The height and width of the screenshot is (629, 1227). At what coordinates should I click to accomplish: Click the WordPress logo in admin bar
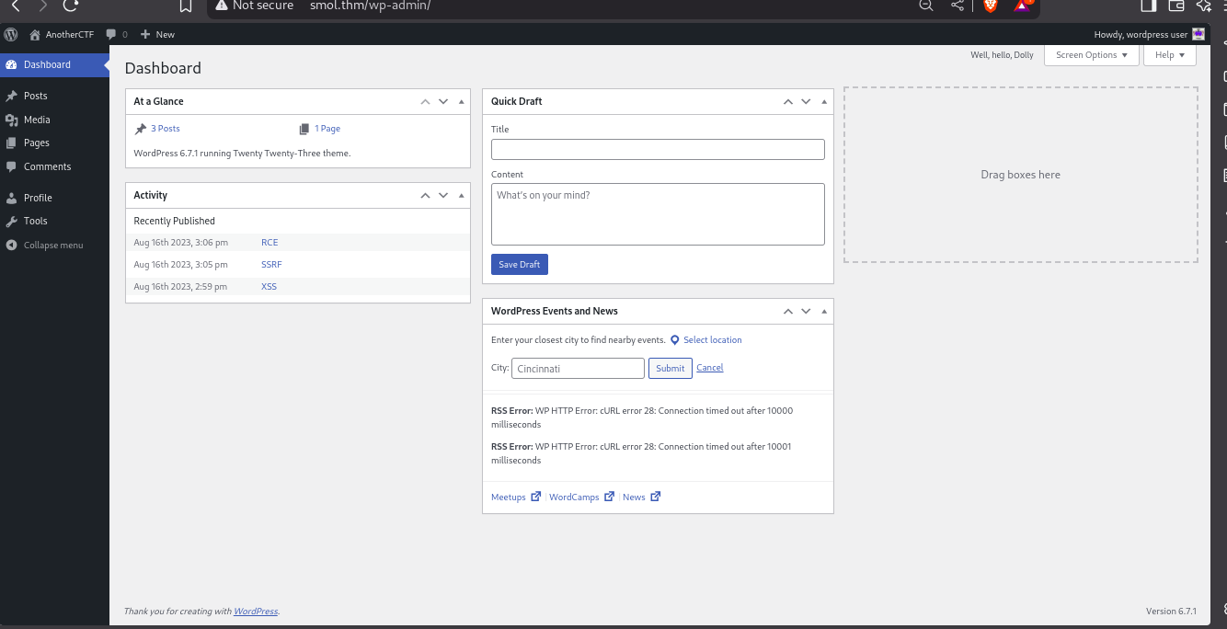coord(11,34)
